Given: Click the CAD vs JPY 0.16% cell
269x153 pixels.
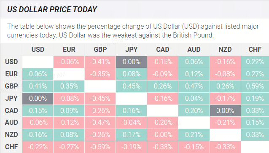Looking at the screenshot, I should [x=132, y=110].
